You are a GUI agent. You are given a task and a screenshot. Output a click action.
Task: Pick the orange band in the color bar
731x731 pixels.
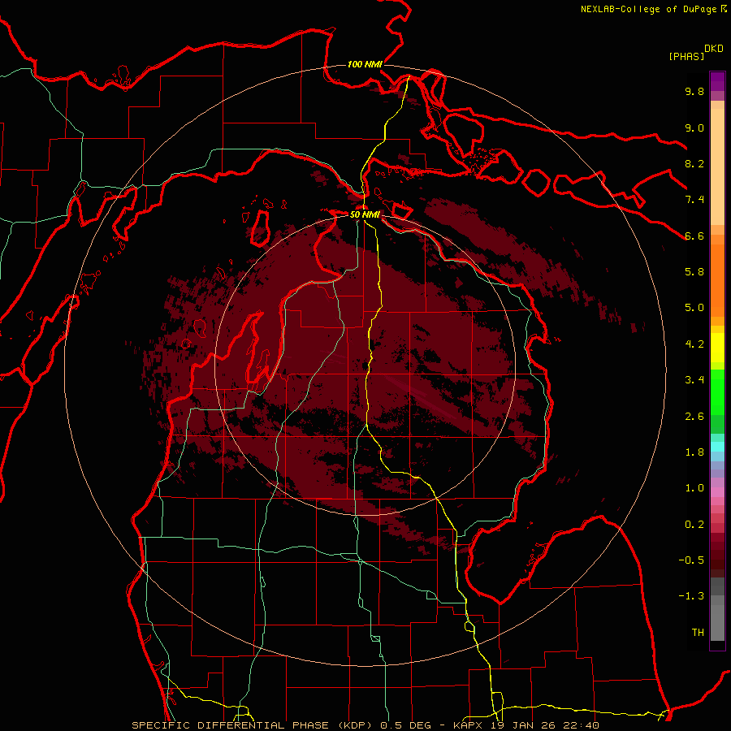[x=717, y=279]
